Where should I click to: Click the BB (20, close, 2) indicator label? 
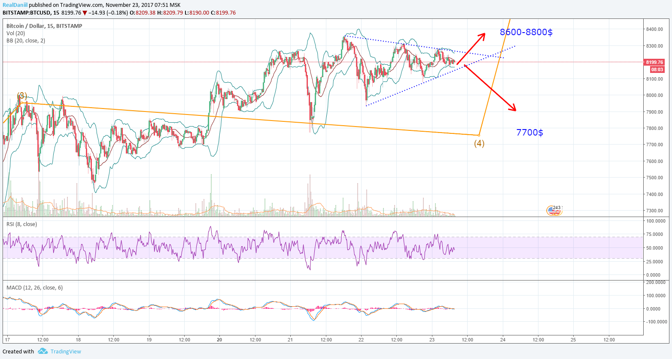point(26,41)
